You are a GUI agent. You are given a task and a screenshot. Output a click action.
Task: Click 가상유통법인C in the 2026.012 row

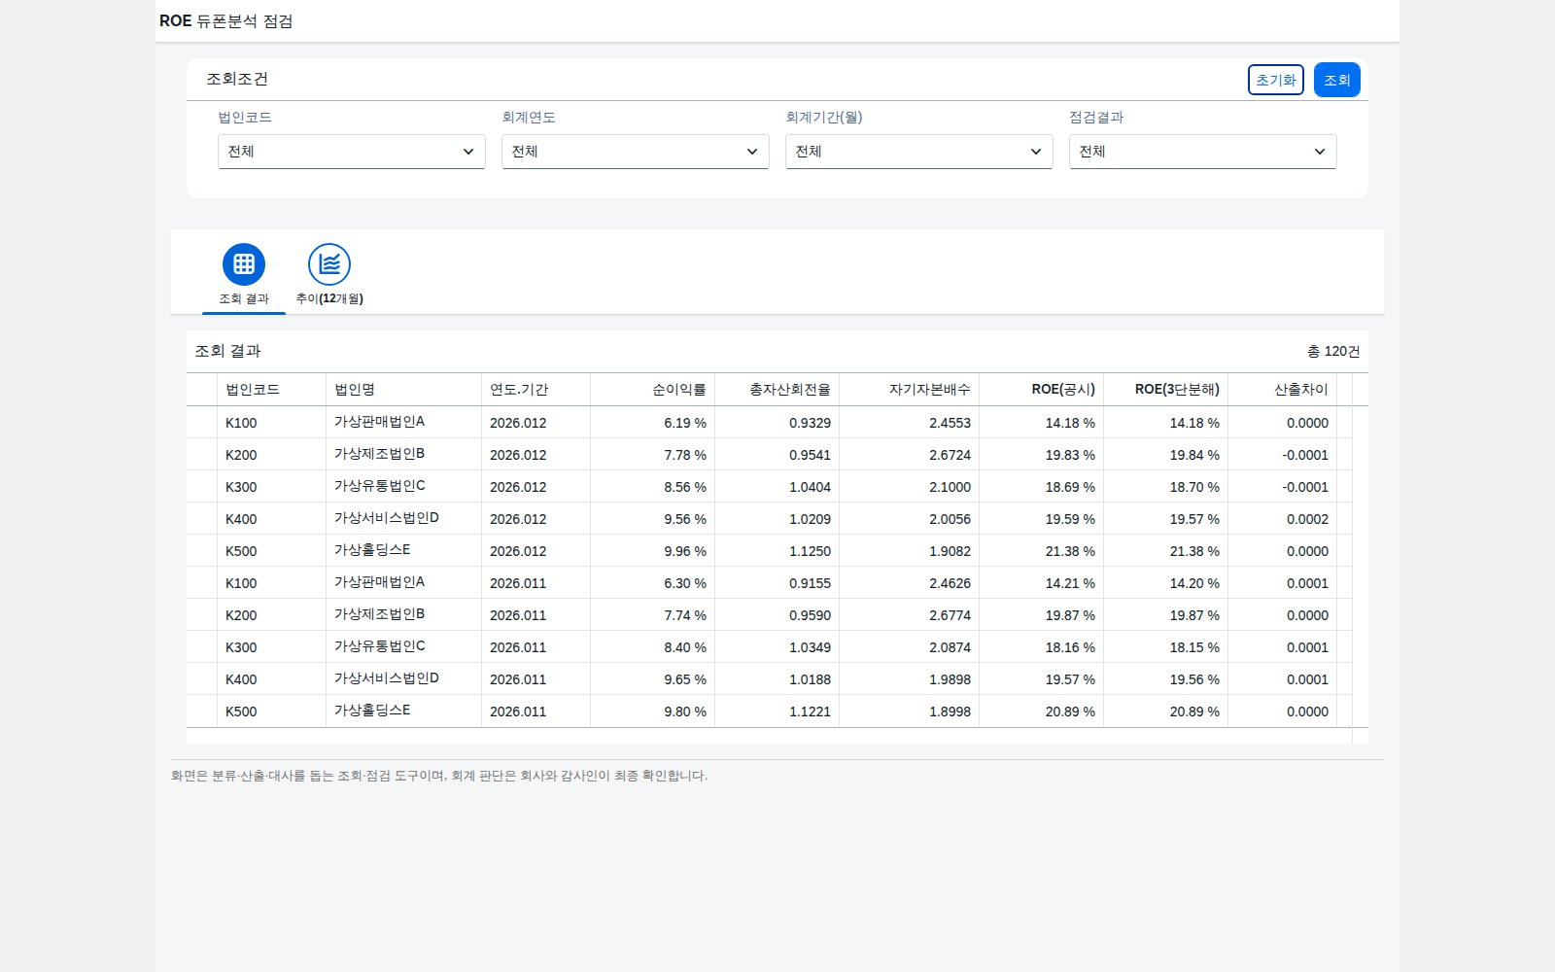[x=380, y=486]
